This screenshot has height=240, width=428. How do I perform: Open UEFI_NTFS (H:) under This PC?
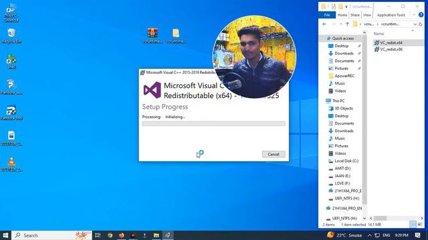(x=346, y=199)
